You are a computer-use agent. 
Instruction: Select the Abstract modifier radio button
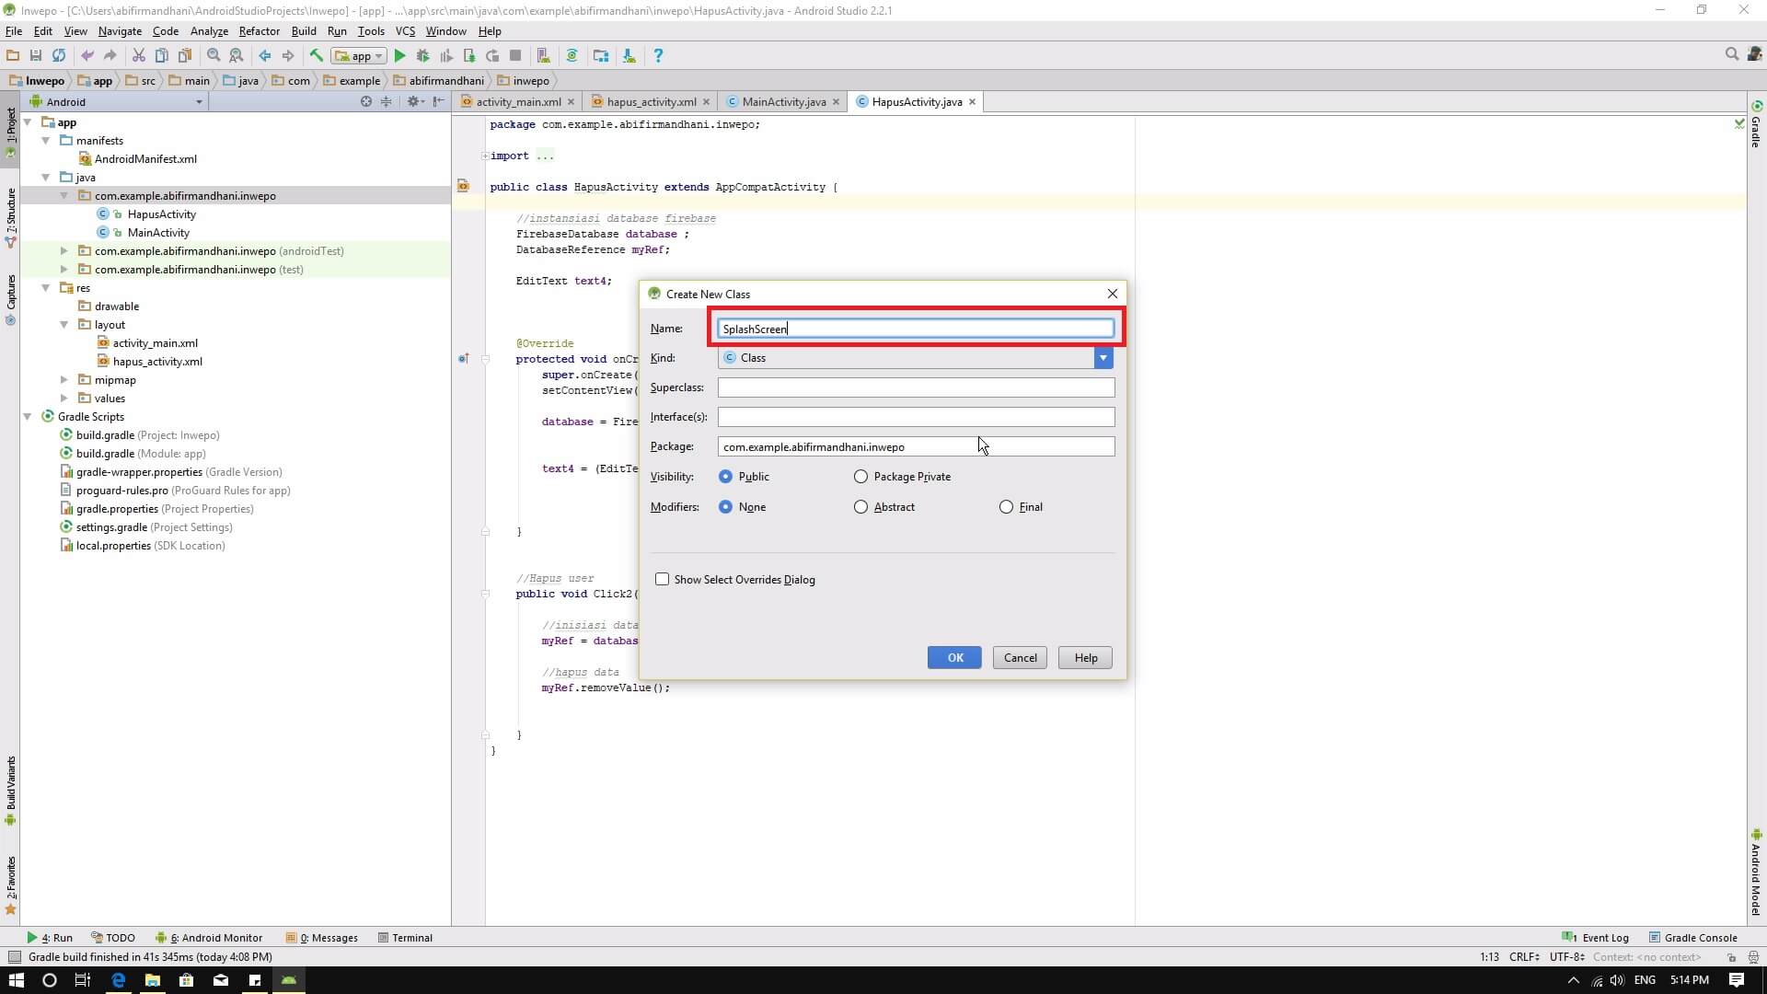[x=860, y=507]
